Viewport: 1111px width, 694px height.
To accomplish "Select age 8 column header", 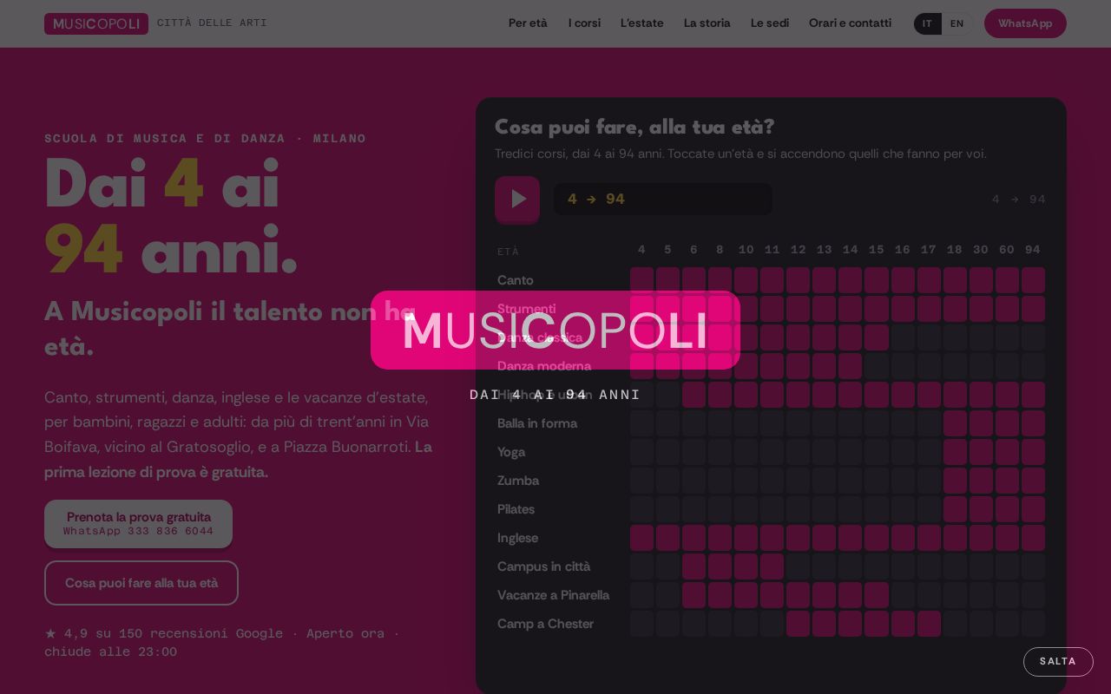I will click(720, 250).
